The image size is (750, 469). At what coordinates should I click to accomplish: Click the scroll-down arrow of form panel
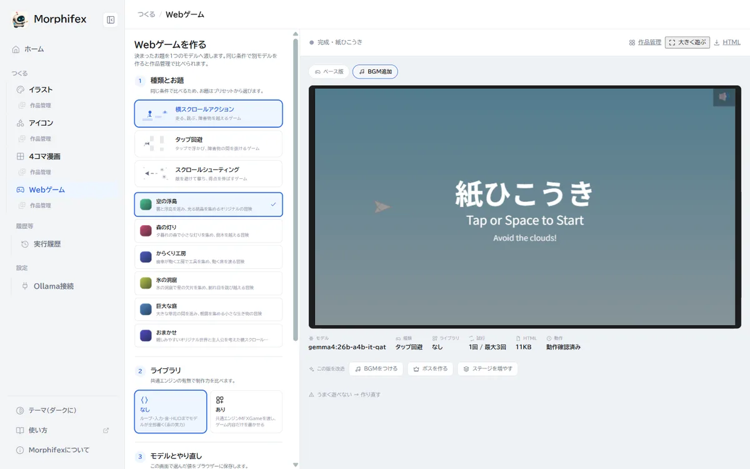tap(296, 465)
